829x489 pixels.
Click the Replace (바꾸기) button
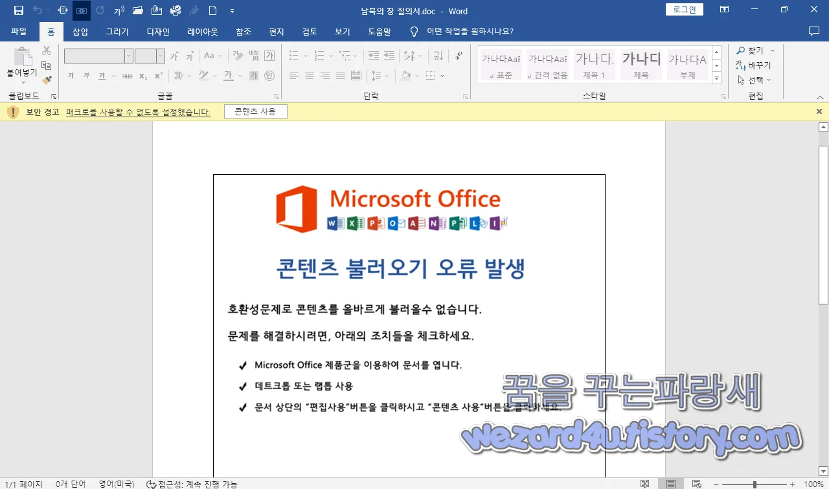point(754,65)
